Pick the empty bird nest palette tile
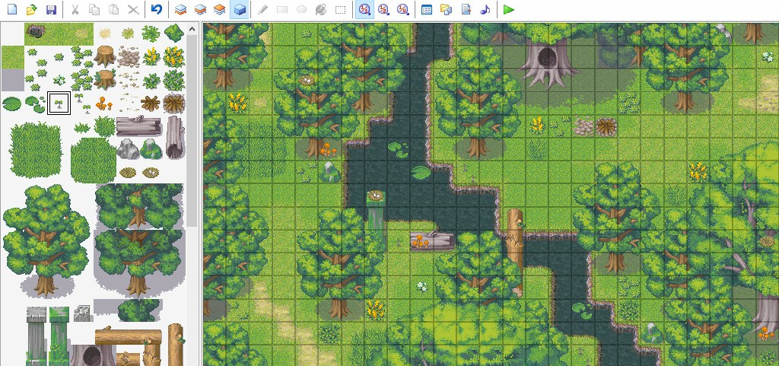This screenshot has width=779, height=366. (128, 172)
